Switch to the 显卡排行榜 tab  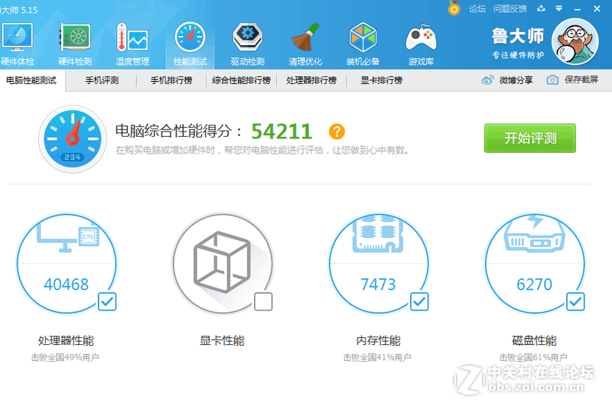click(381, 80)
